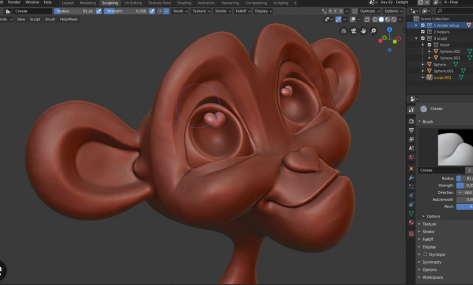Uncheck the '3 sculpt' collection checkbox
This screenshot has width=473, height=285.
pos(423,38)
